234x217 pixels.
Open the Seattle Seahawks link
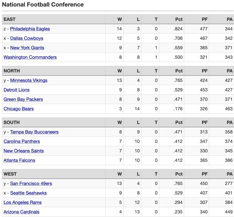click(28, 193)
